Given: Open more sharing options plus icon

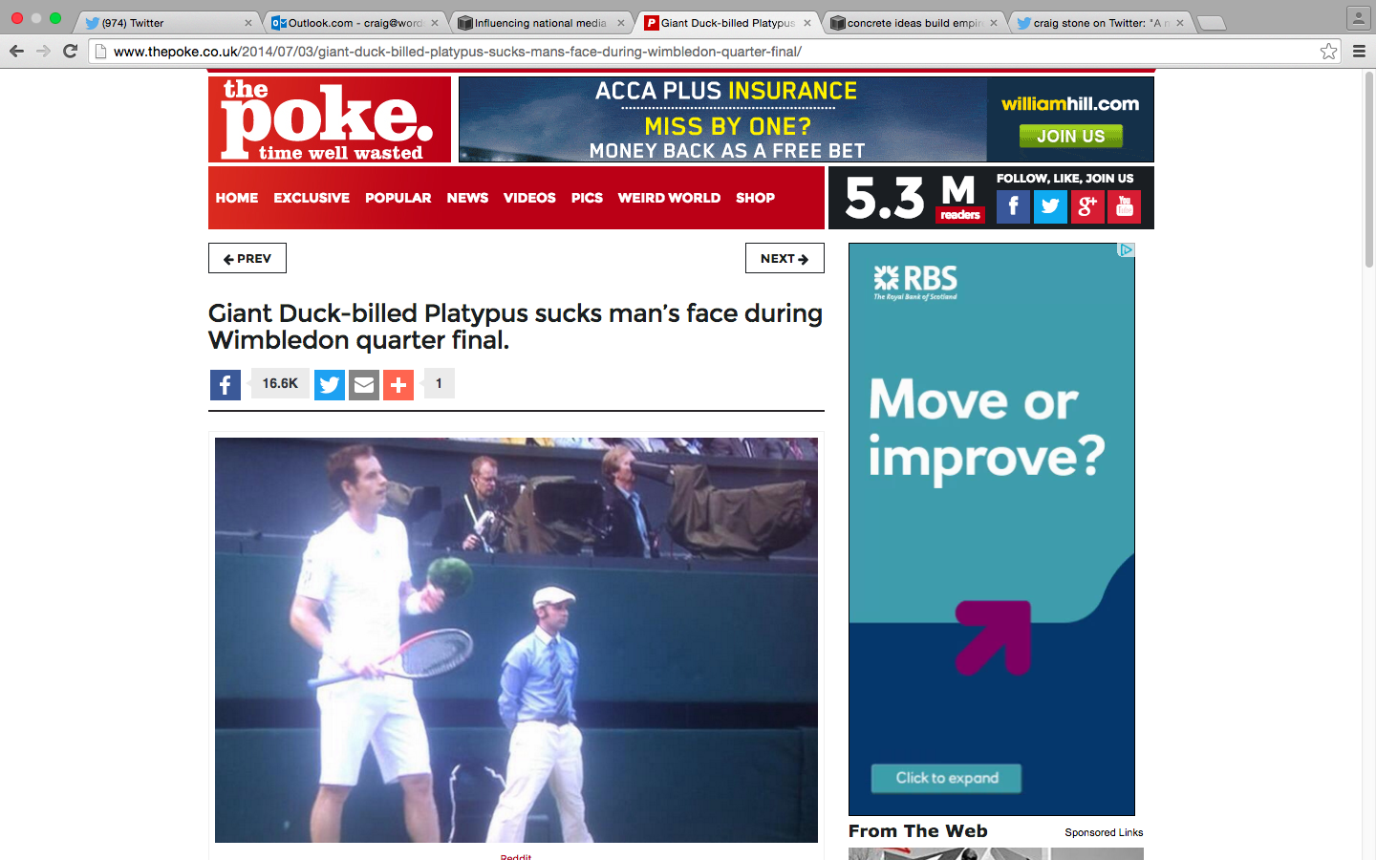Looking at the screenshot, I should [398, 385].
